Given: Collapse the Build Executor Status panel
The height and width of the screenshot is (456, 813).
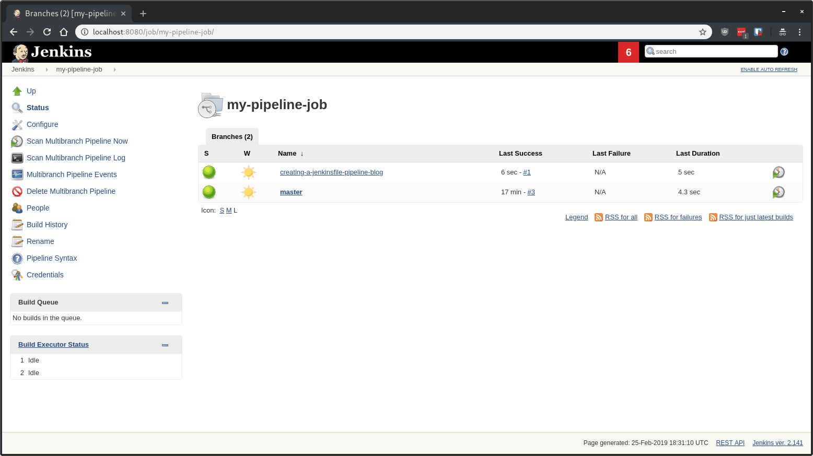Looking at the screenshot, I should (165, 345).
